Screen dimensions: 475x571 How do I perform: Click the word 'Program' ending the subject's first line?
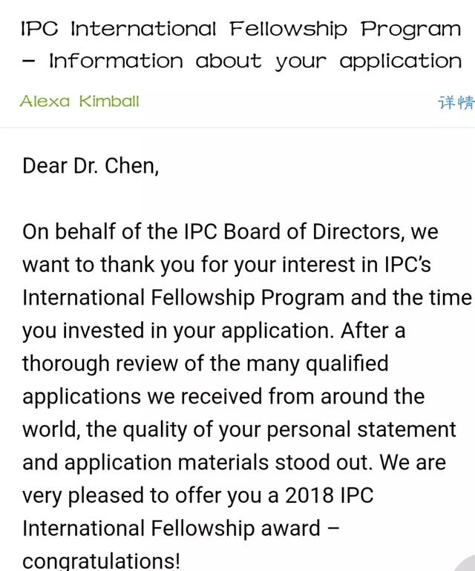pos(411,29)
